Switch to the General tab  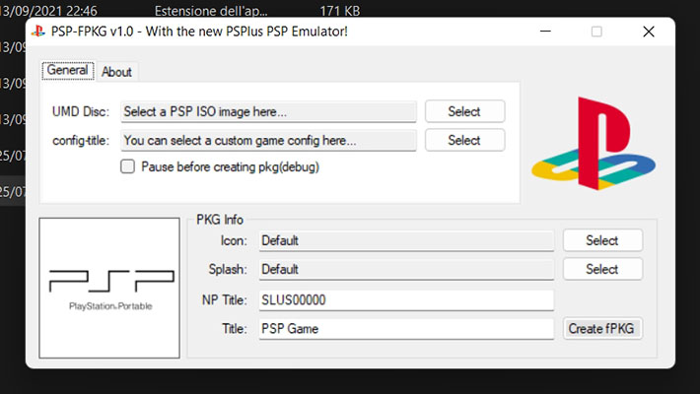68,71
